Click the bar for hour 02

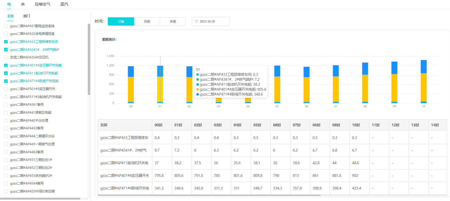[189, 85]
